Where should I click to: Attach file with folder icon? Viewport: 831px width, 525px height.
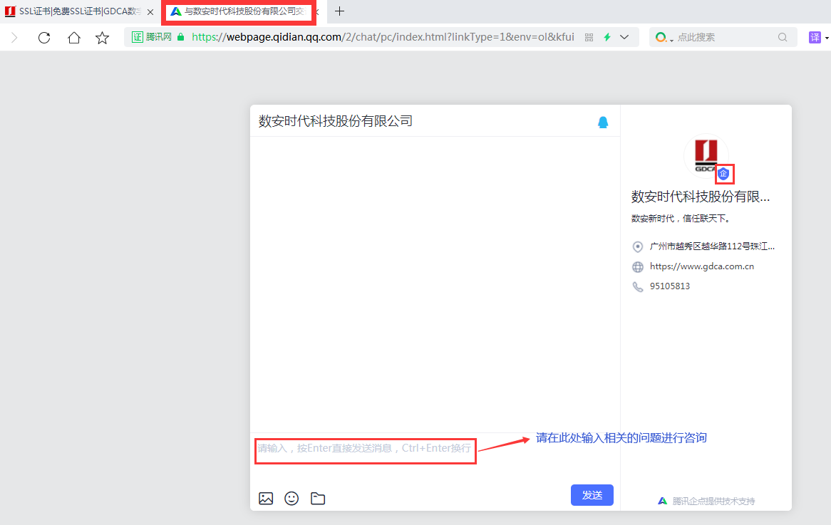tap(318, 499)
